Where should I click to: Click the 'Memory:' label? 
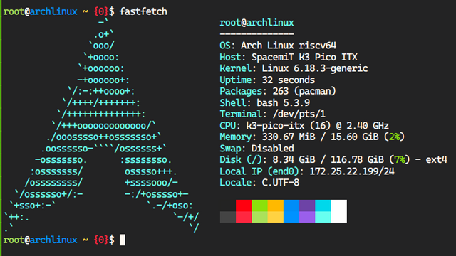238,137
